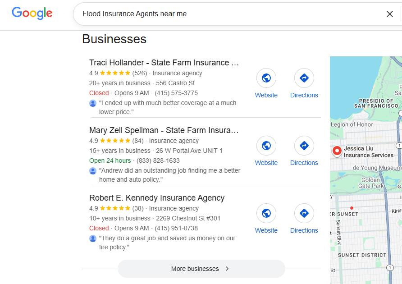The height and width of the screenshot is (284, 402).
Task: Open Traci Hollander website globe icon
Action: (266, 78)
